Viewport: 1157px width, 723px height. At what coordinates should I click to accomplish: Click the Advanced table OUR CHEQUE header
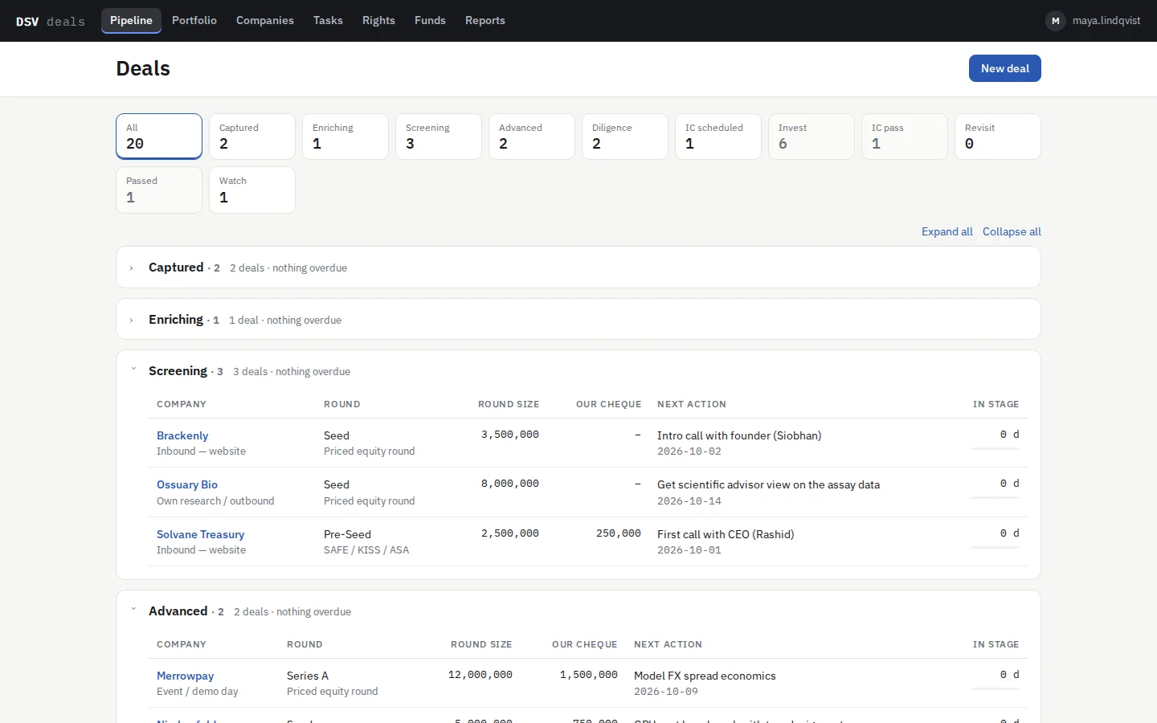pyautogui.click(x=585, y=644)
